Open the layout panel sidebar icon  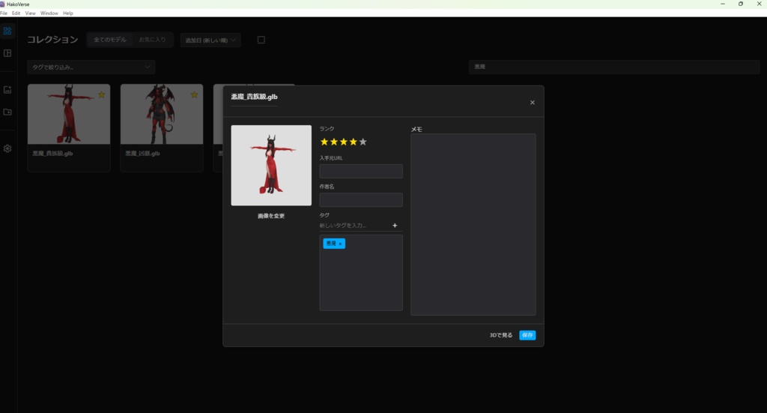7,53
